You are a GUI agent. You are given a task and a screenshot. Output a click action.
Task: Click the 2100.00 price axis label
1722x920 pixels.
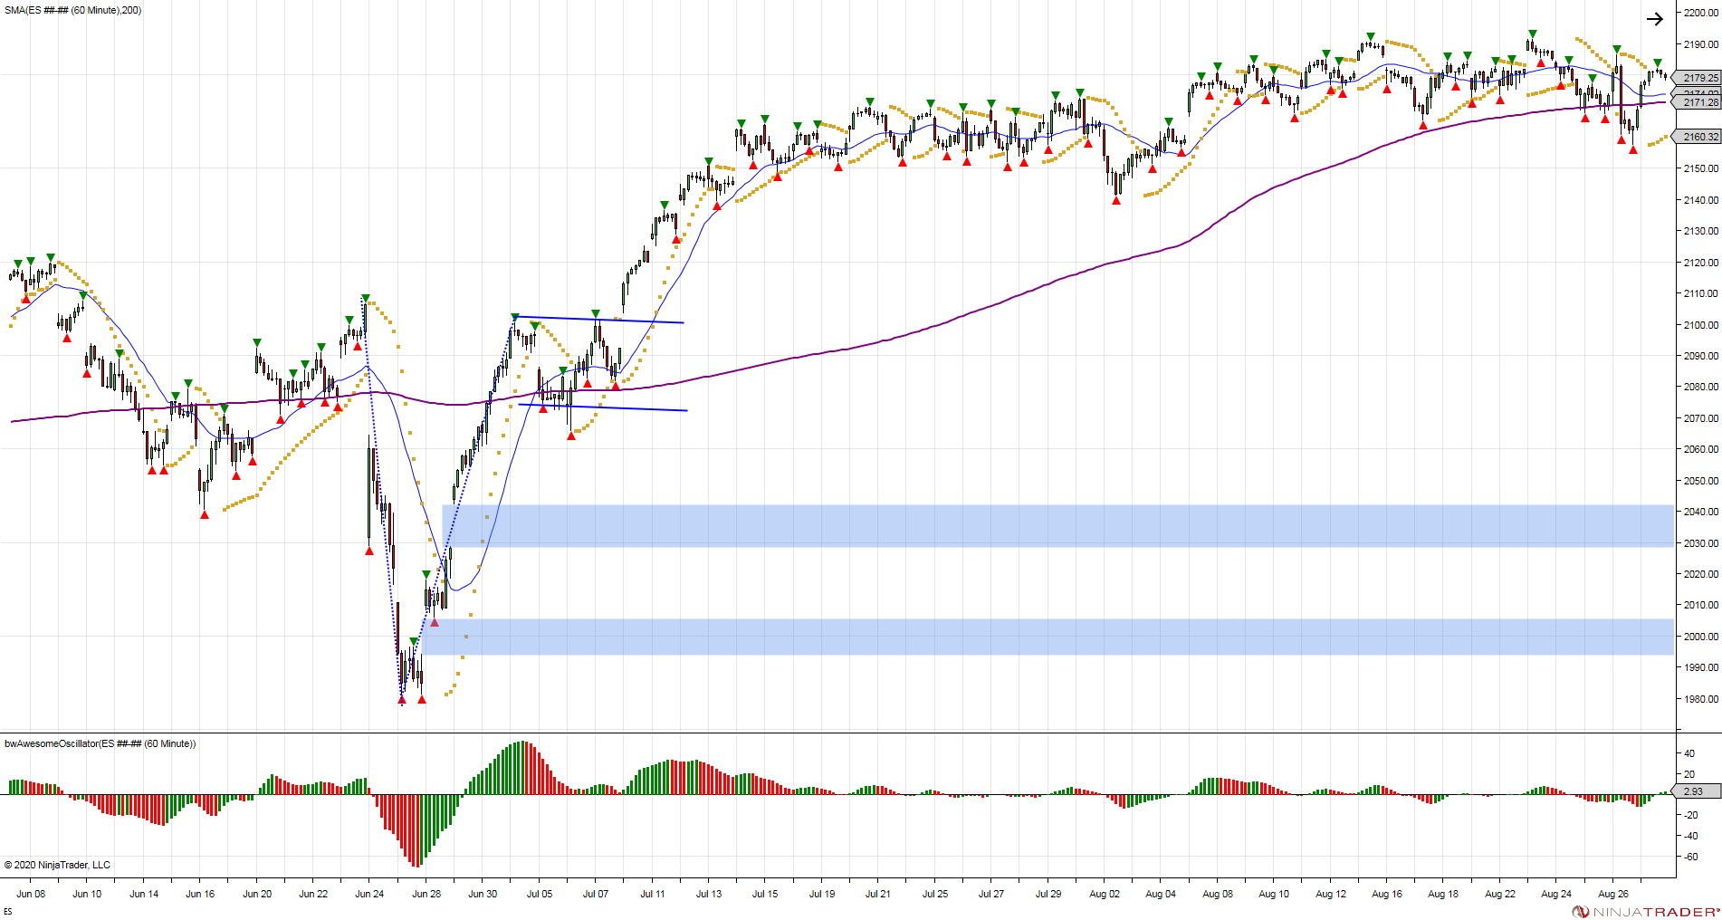[x=1700, y=324]
